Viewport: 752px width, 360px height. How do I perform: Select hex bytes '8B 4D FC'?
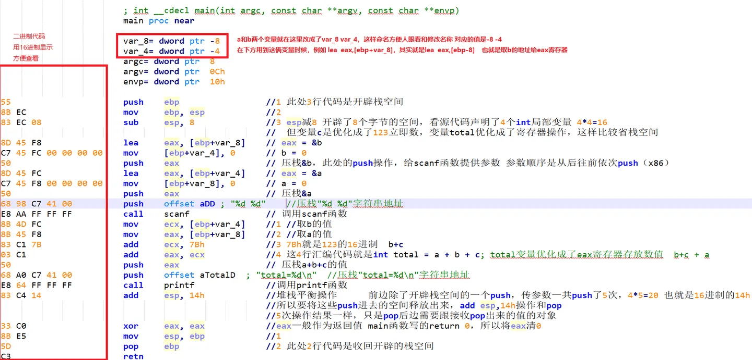(x=21, y=225)
